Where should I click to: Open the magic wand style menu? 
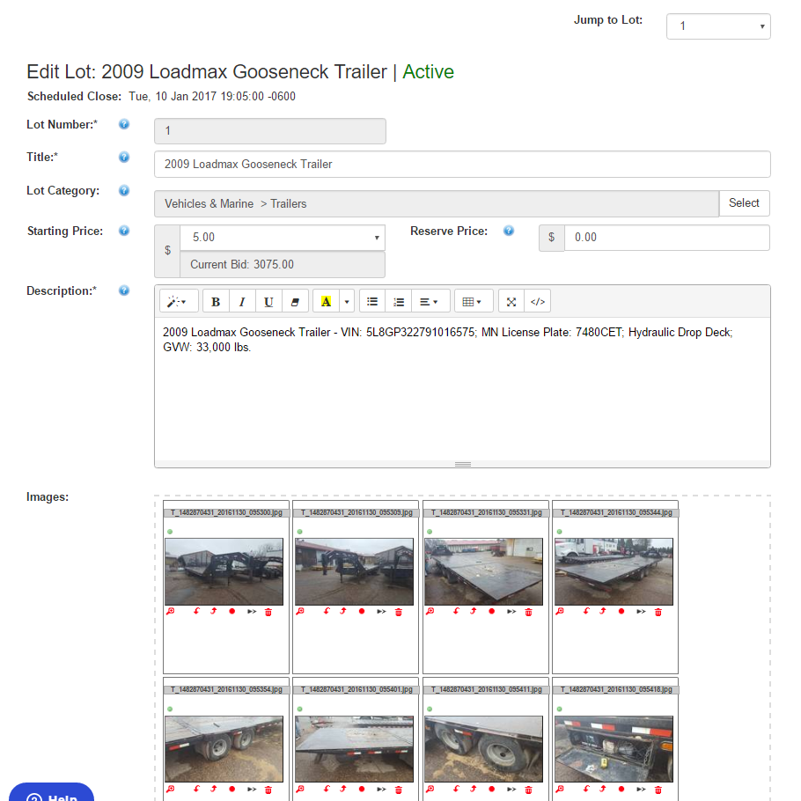click(179, 301)
